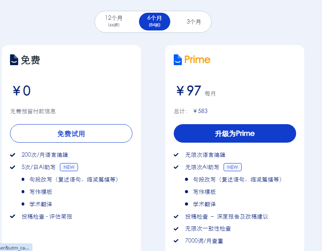This screenshot has height=251, width=322.
Task: Click checkmark beside 7000词/月查重
Action: click(176, 241)
